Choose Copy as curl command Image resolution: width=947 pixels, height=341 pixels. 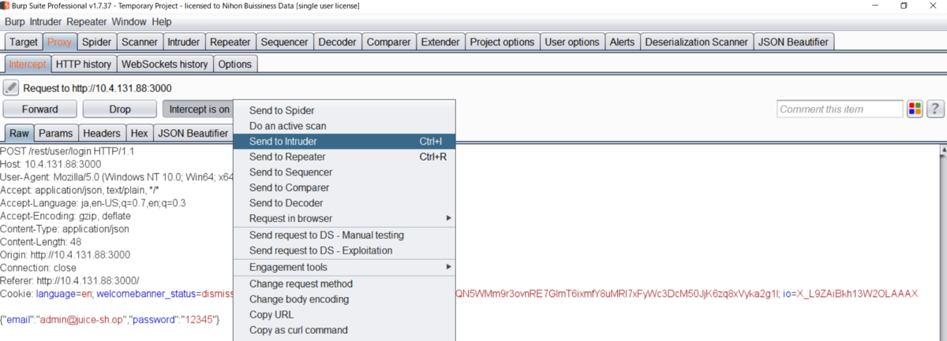tap(344, 330)
